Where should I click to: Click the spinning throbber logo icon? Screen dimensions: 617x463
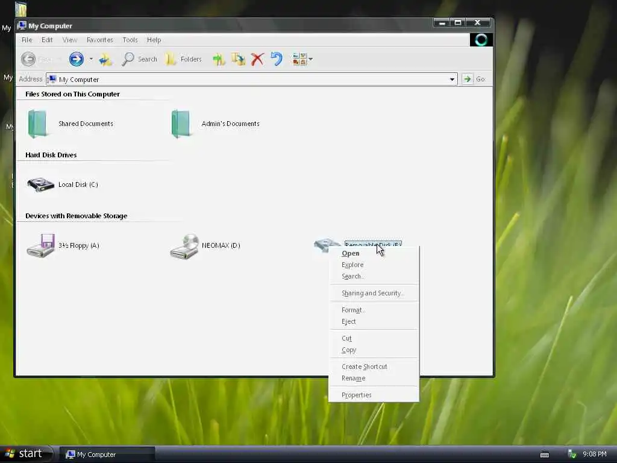coord(481,40)
